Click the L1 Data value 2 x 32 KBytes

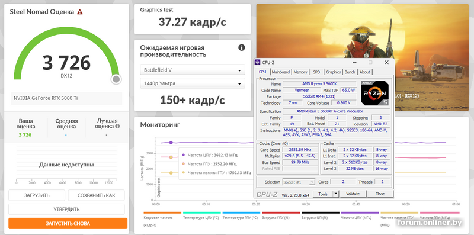(x=355, y=150)
